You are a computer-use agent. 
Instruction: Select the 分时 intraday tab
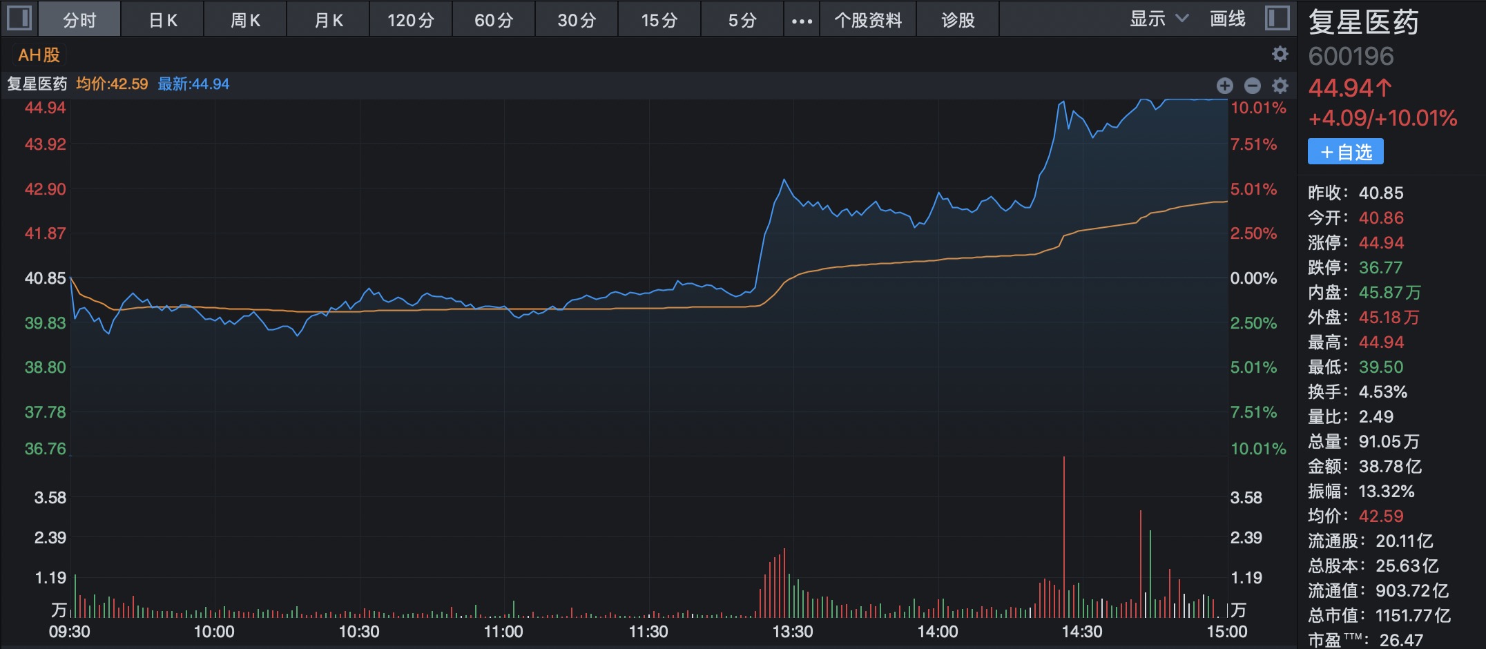pyautogui.click(x=79, y=19)
